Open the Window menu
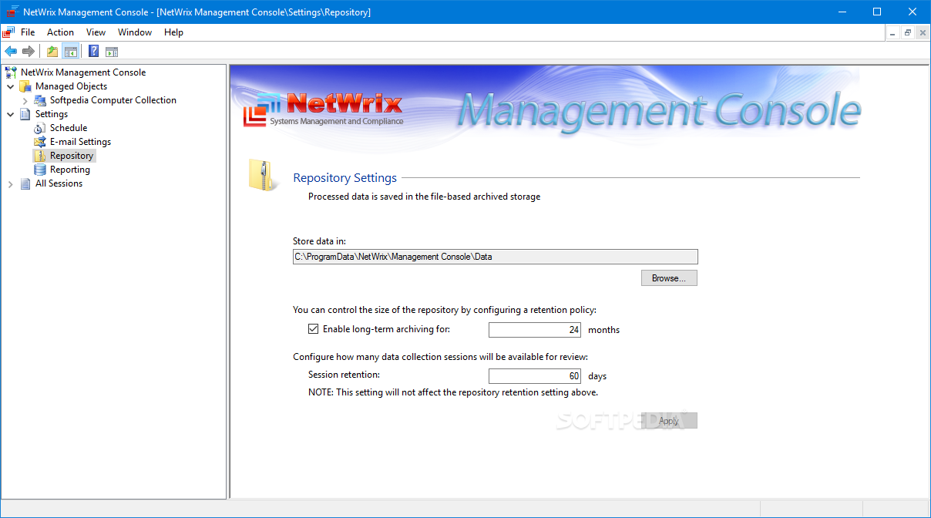The width and height of the screenshot is (931, 518). [x=135, y=32]
